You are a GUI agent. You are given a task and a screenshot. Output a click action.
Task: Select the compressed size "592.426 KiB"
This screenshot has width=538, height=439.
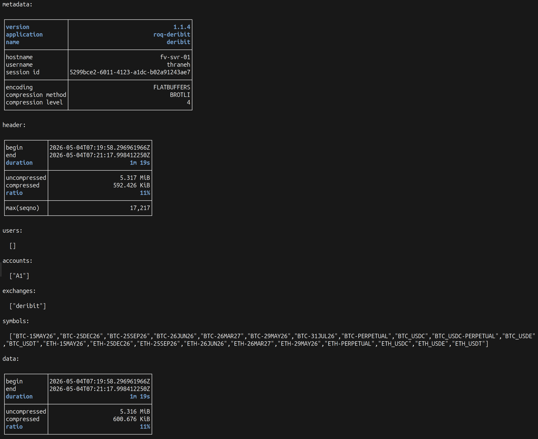click(x=132, y=185)
